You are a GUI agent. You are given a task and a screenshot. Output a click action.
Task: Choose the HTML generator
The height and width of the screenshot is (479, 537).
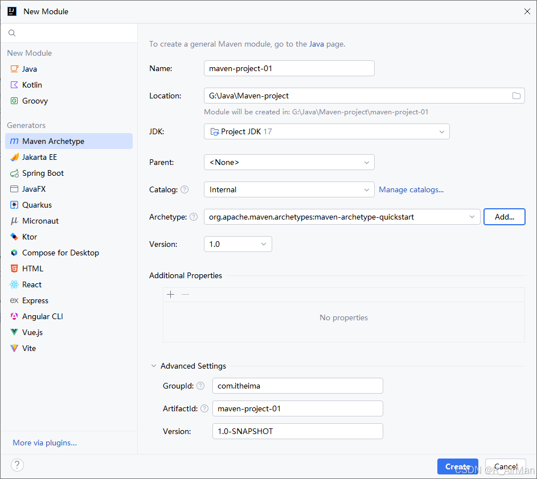tap(68, 269)
